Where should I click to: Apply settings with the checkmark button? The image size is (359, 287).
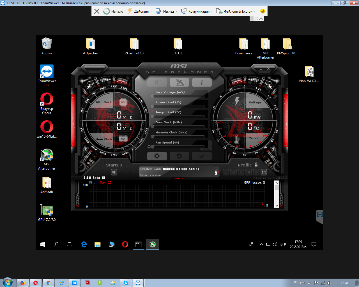(x=202, y=156)
